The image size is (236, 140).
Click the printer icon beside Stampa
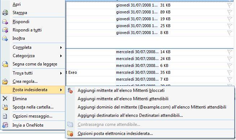tap(5, 13)
